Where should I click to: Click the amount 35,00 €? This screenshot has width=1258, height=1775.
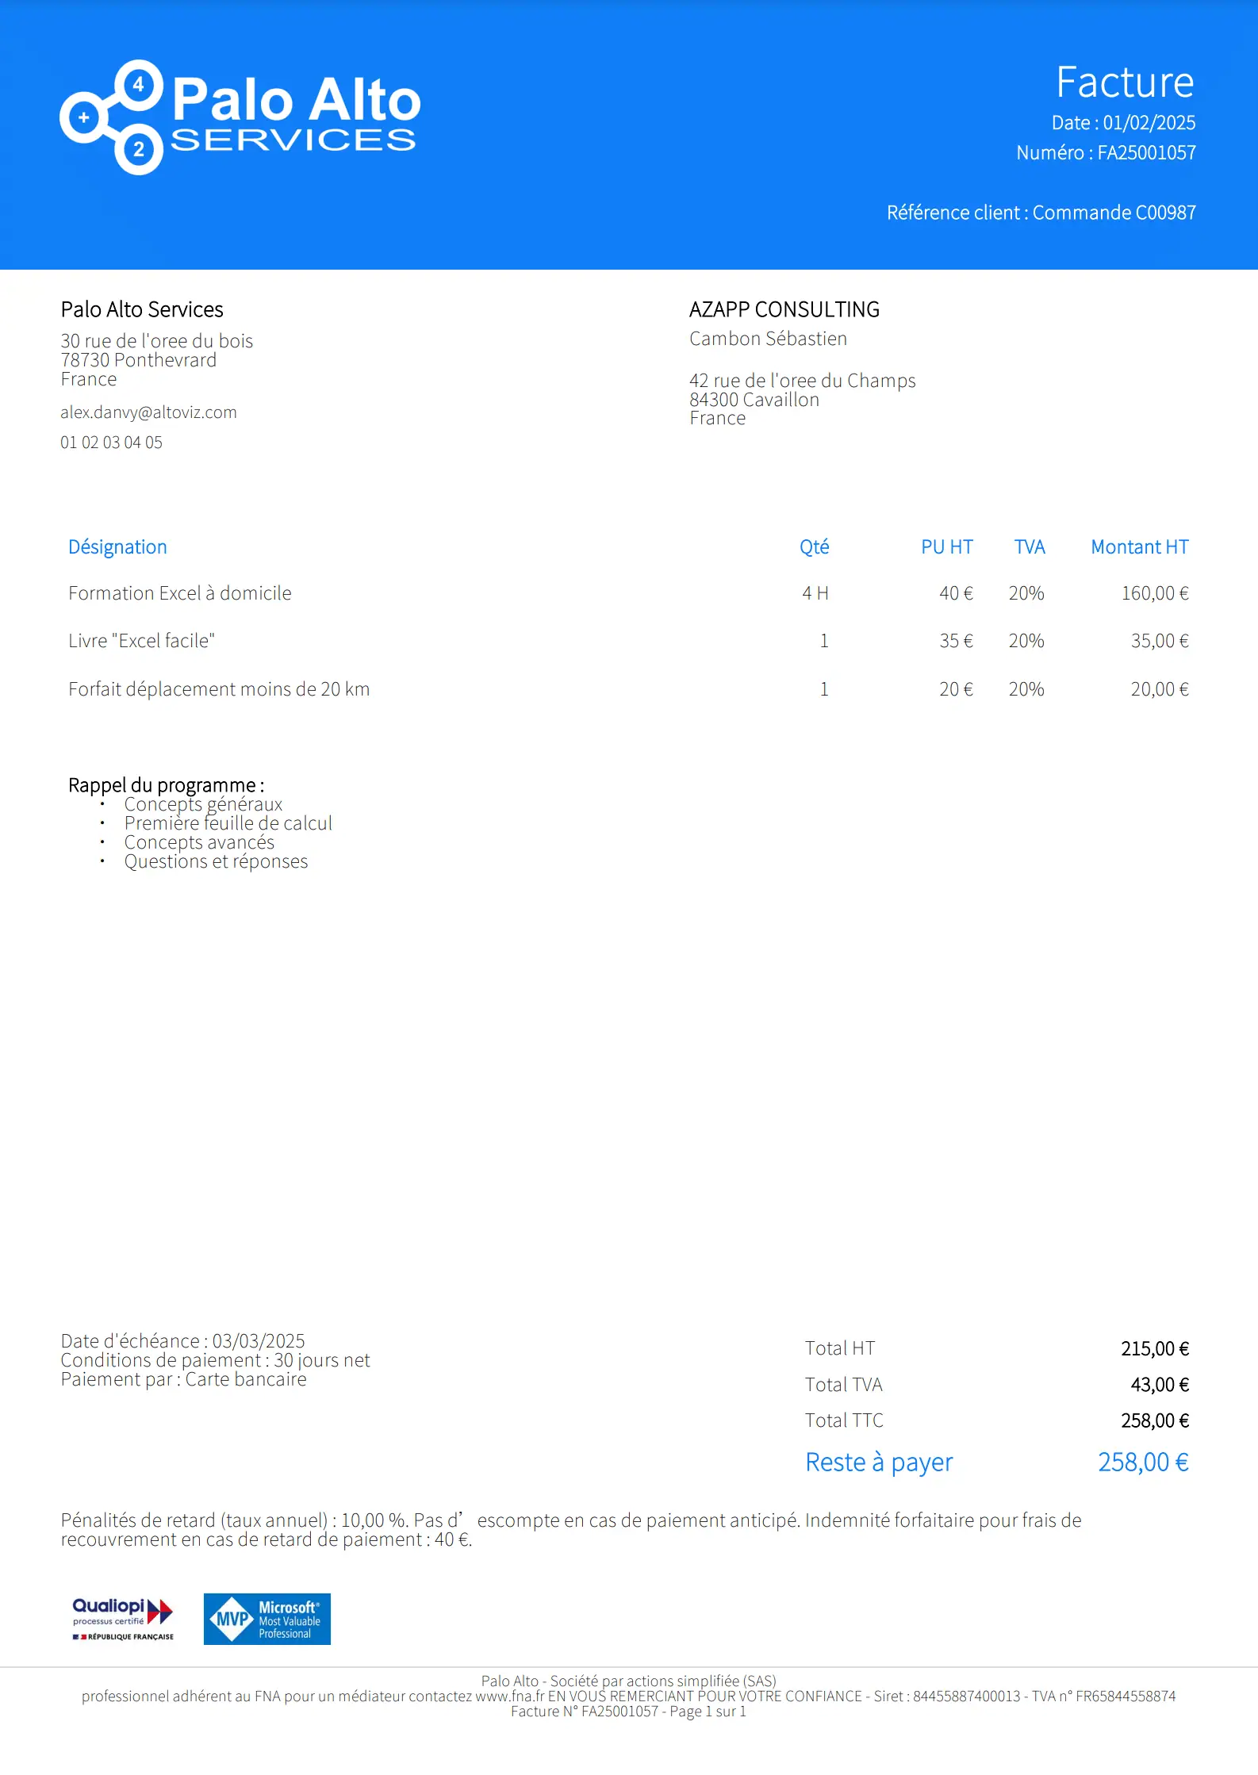(x=1160, y=641)
